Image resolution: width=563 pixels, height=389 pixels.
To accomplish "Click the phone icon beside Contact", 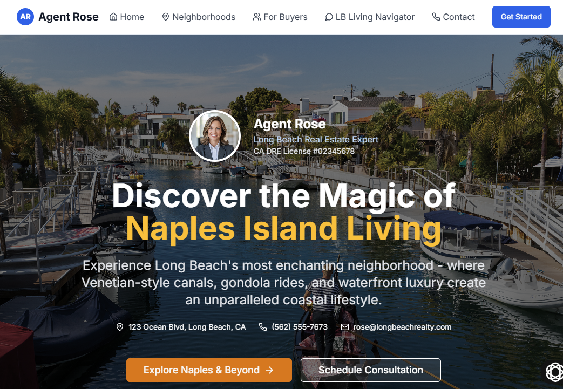I will [x=436, y=17].
